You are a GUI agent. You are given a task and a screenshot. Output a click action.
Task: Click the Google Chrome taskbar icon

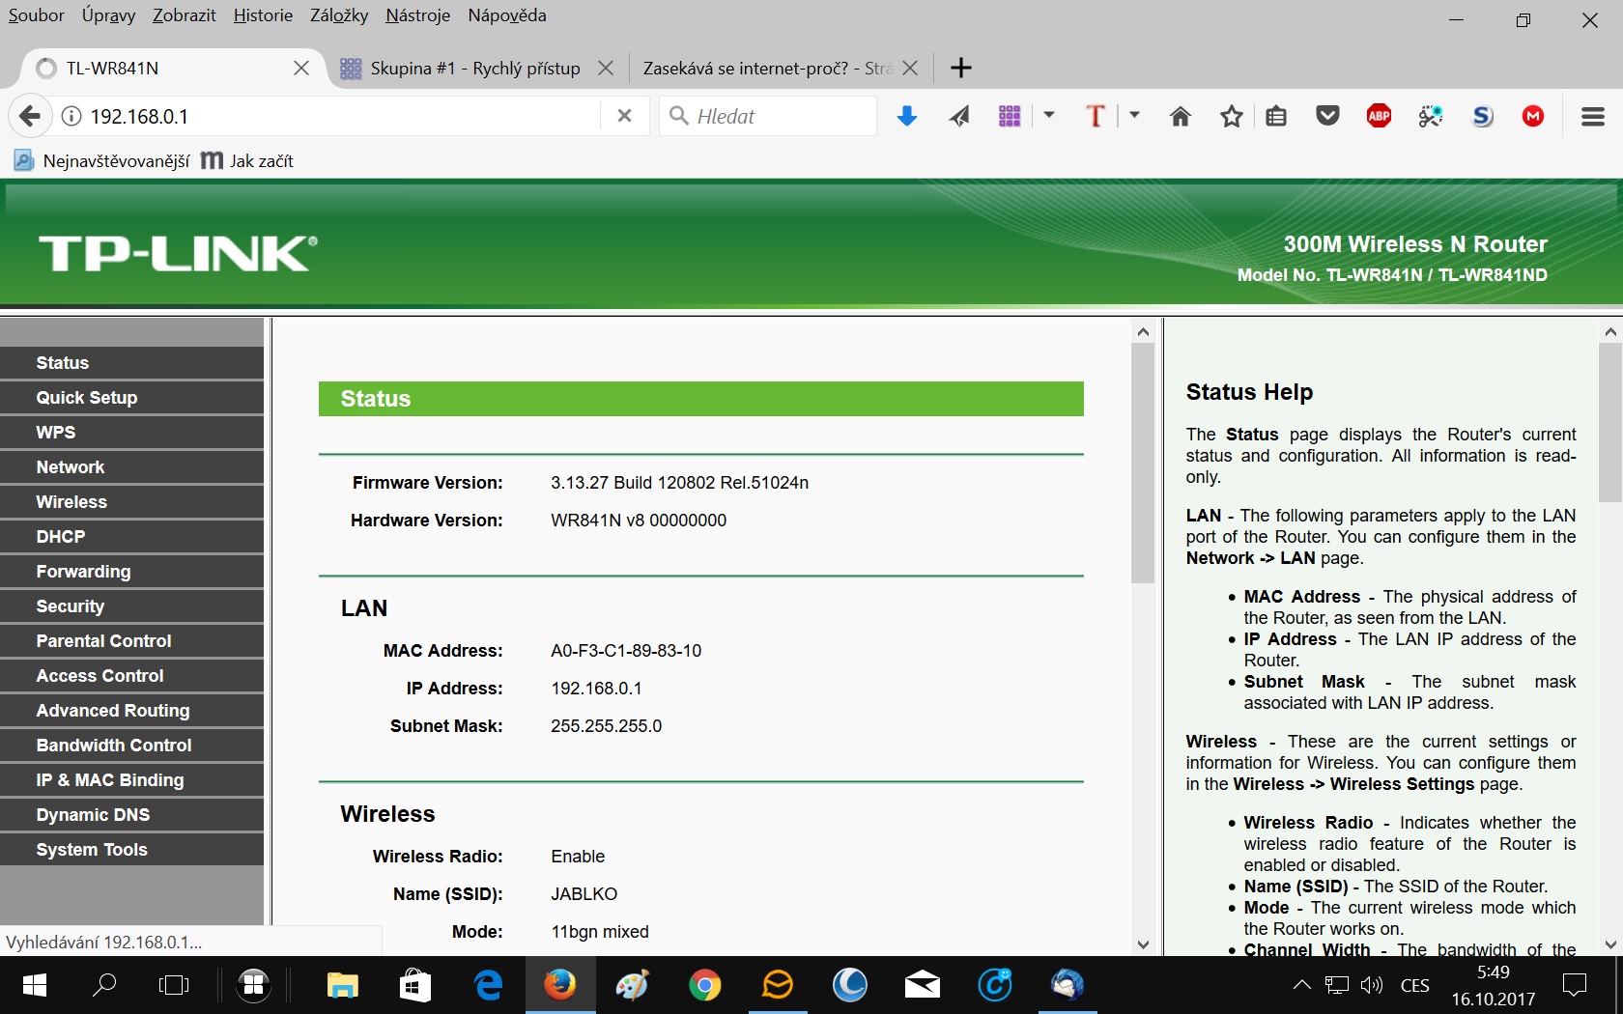pyautogui.click(x=704, y=985)
